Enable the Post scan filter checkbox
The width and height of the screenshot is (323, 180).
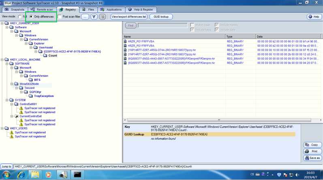click(x=60, y=17)
